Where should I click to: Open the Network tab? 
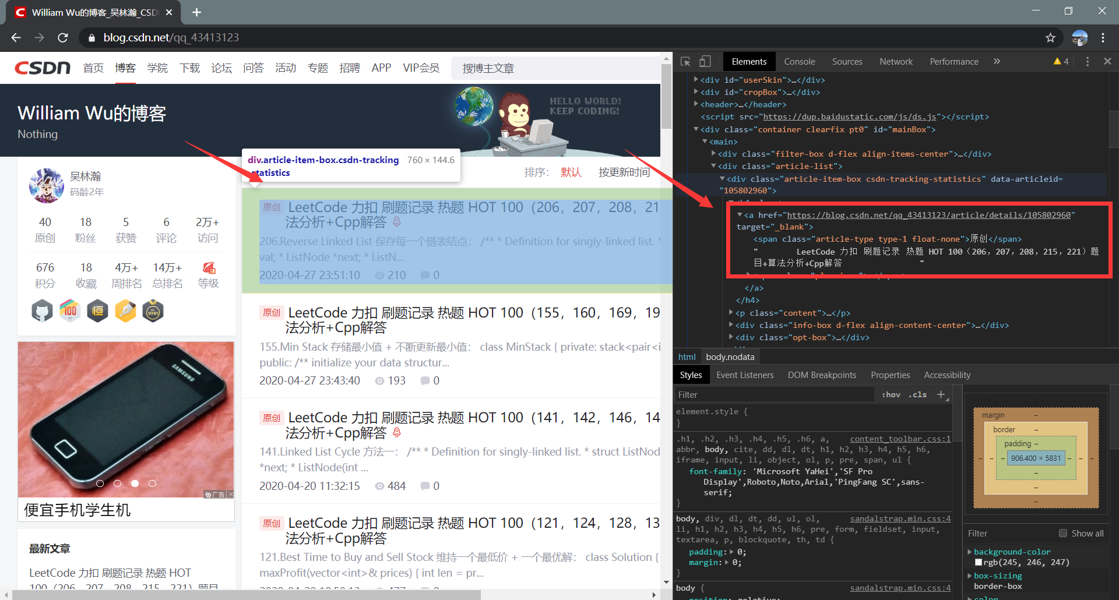(x=896, y=61)
